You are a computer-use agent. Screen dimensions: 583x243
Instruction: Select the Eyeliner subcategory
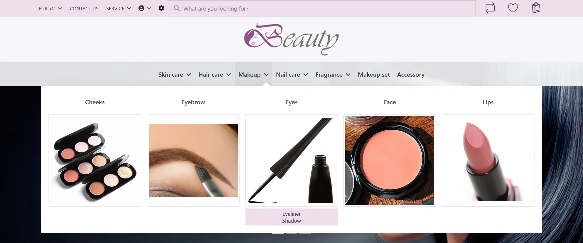291,214
